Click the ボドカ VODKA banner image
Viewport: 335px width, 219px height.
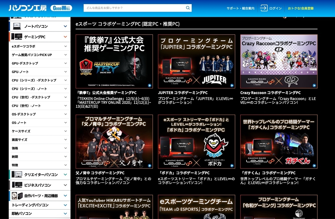point(197,141)
